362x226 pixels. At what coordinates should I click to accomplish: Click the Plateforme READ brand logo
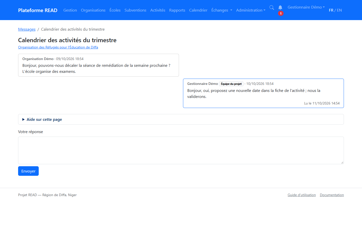click(38, 10)
